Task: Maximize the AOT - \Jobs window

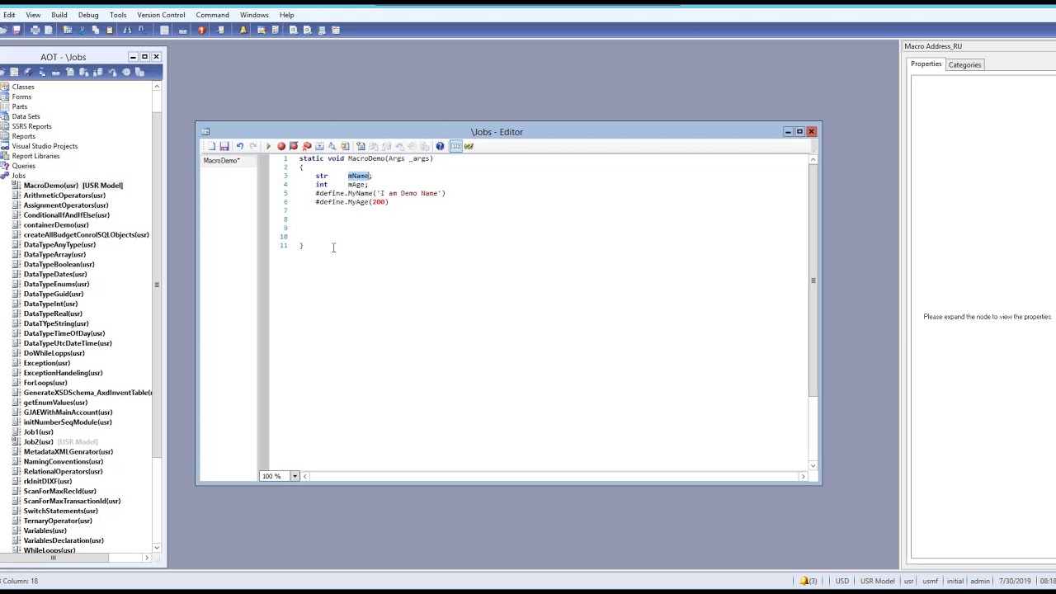Action: [144, 57]
